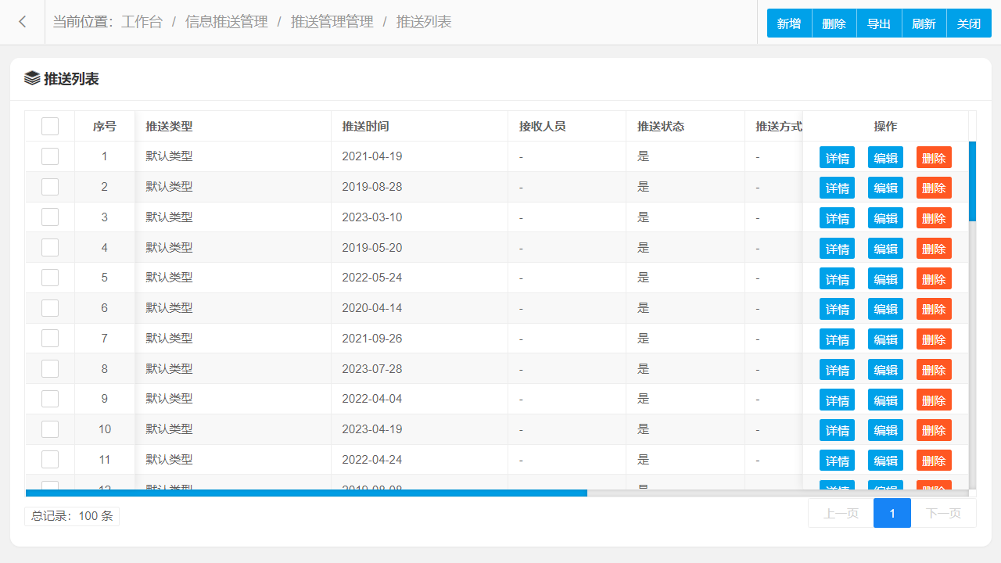Click the orange 删除 for row 1
The width and height of the screenshot is (1001, 563).
point(934,157)
